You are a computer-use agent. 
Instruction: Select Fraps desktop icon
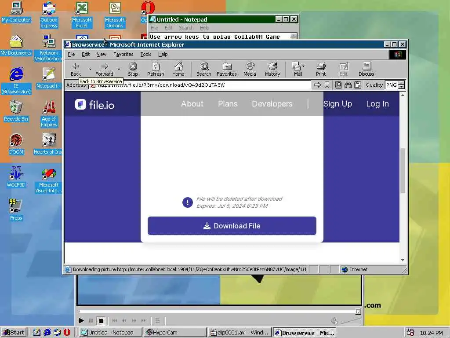(x=16, y=210)
